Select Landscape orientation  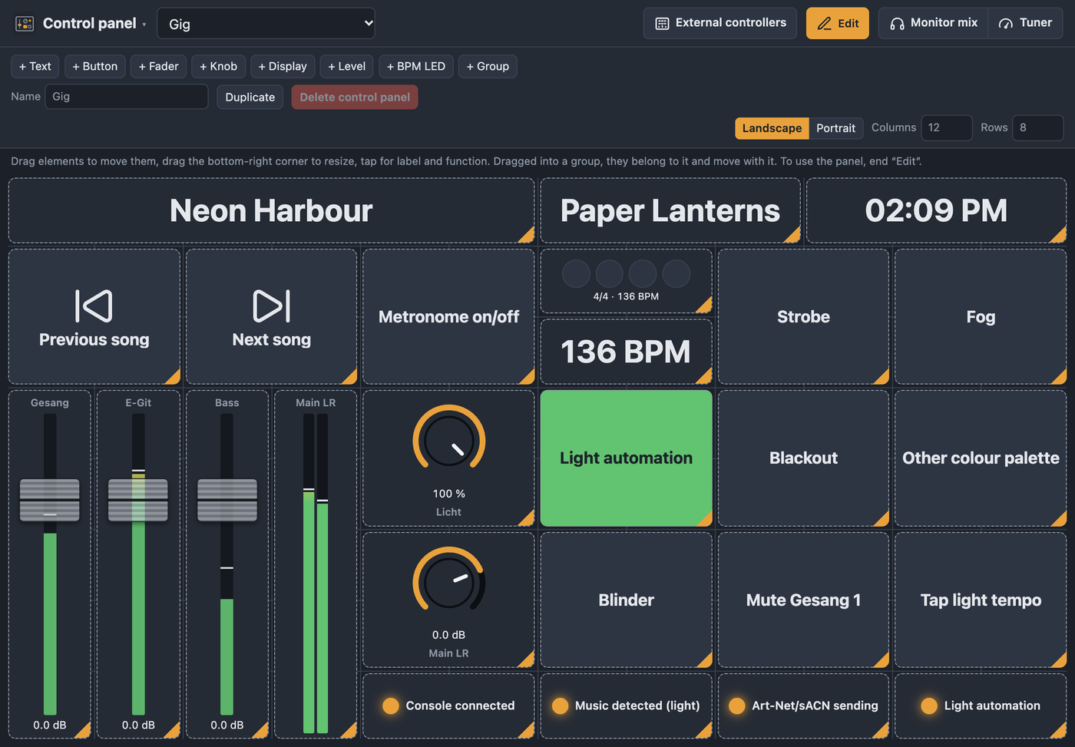(x=772, y=128)
